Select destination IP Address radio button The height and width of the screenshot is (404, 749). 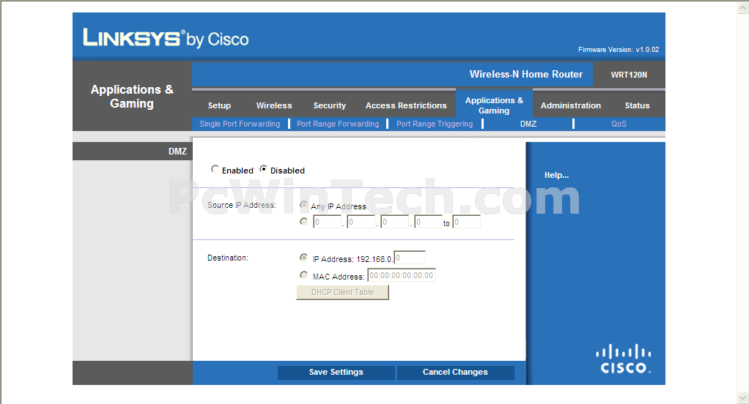click(303, 258)
